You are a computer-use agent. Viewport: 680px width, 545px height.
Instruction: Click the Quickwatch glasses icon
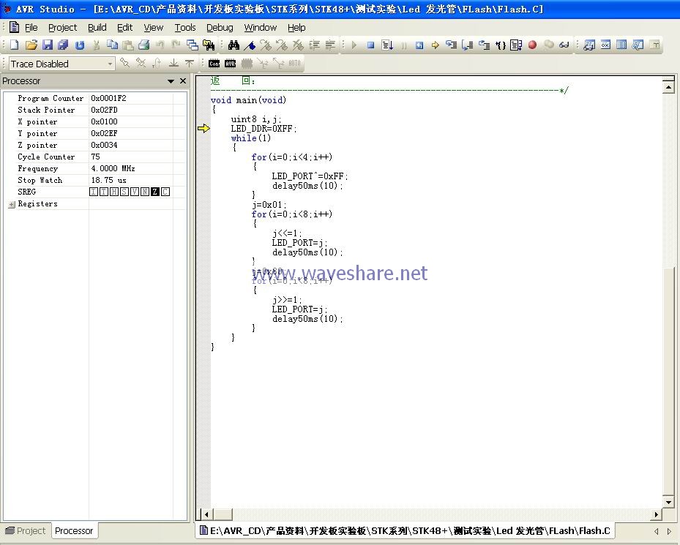coord(564,45)
